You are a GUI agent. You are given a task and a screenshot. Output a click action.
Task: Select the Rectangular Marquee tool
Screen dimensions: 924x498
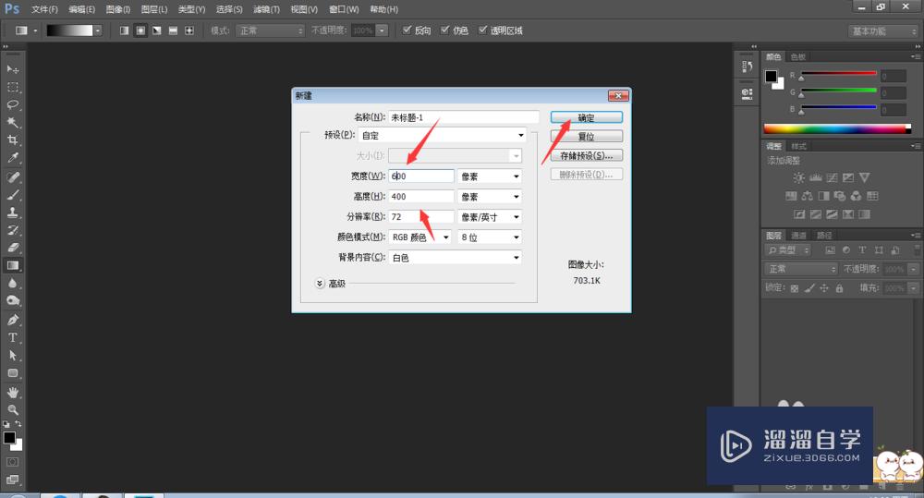coord(12,87)
